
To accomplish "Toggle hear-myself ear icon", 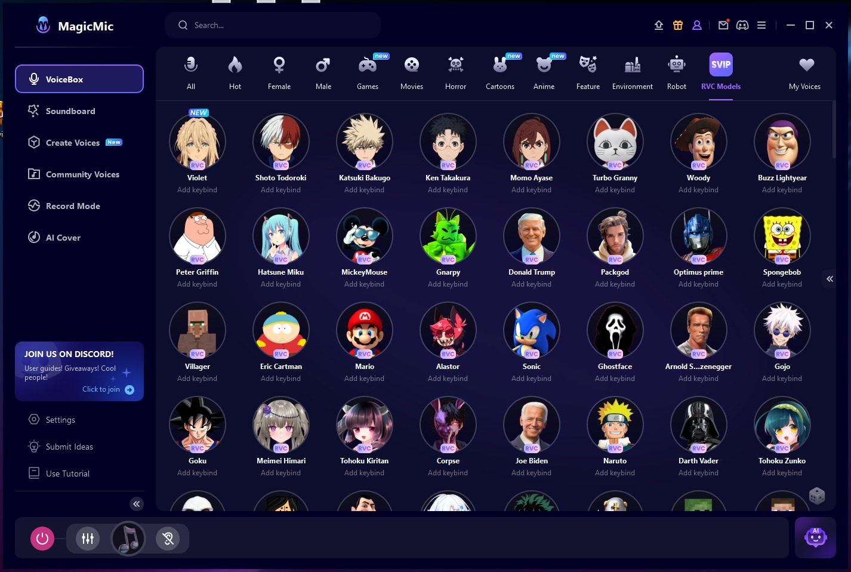I will [168, 539].
